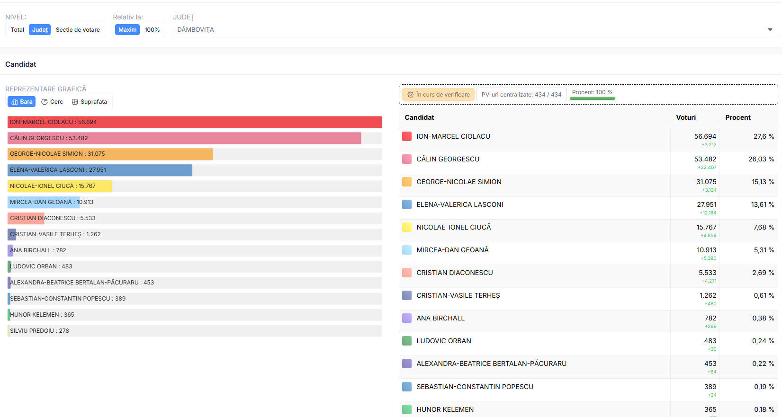Click the Suprafata area chart icon
The image size is (782, 417).
[75, 102]
